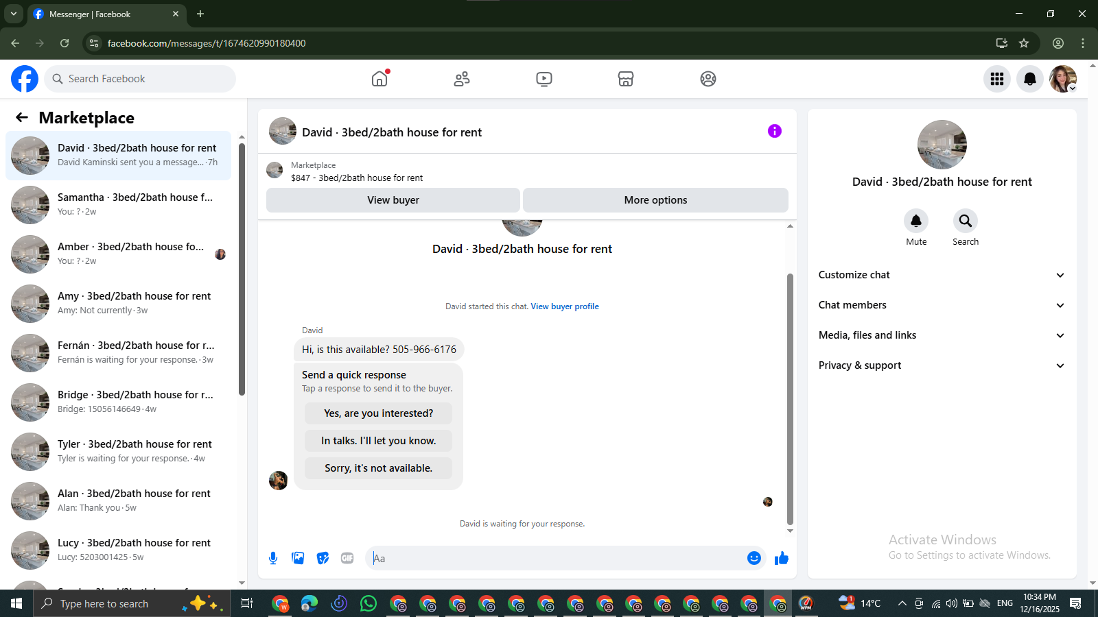The image size is (1098, 617).
Task: Open the emoji picker
Action: click(x=754, y=558)
